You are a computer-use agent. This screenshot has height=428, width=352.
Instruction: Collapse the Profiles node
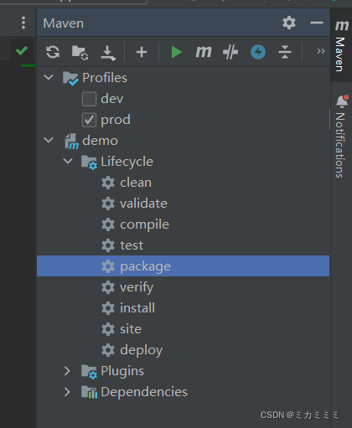coord(49,77)
